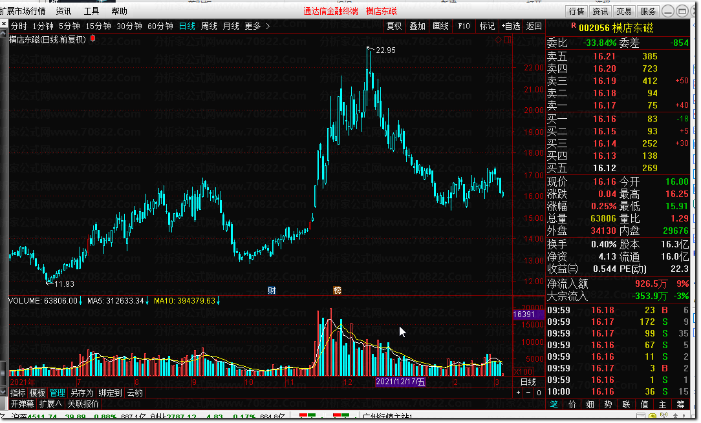Screen dimensions: 701x423
Task: Switch to the 笔 tick tab
Action: pos(554,405)
